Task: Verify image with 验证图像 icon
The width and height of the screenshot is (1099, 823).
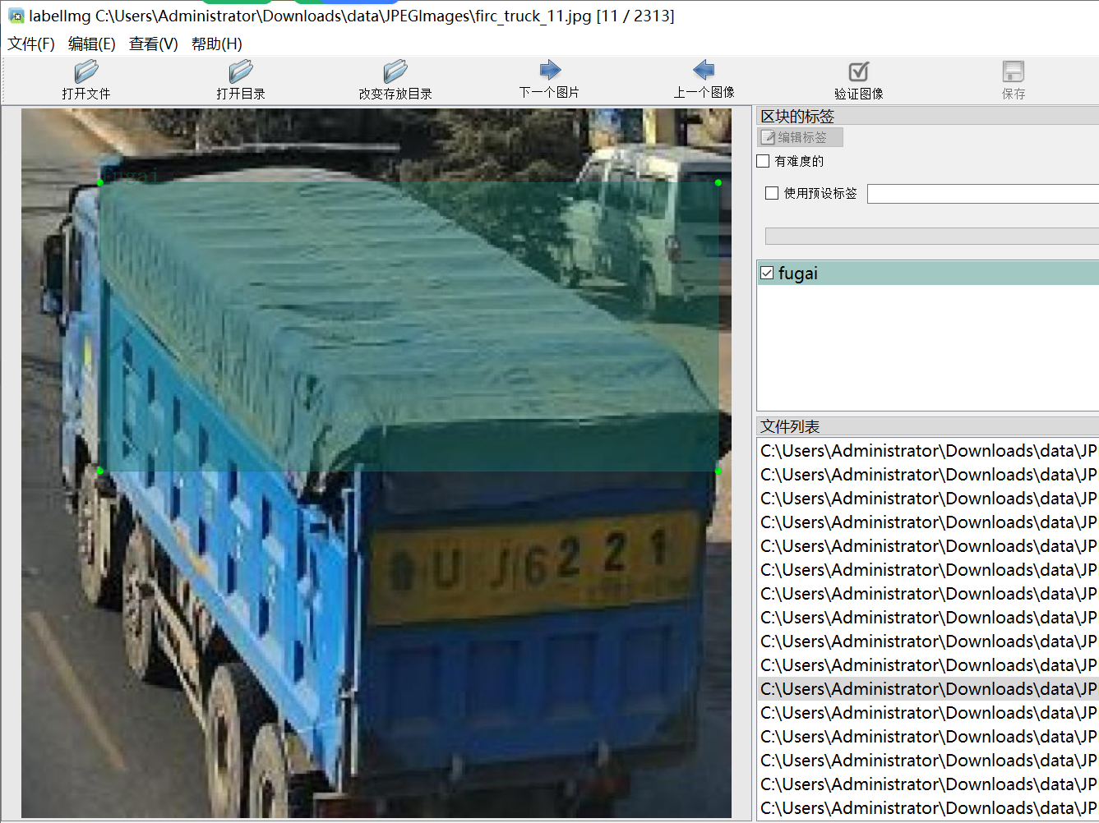Action: 859,71
